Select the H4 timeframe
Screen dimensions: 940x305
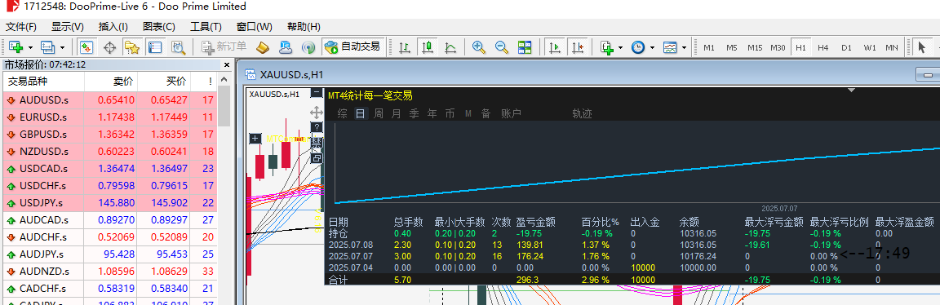(x=823, y=47)
